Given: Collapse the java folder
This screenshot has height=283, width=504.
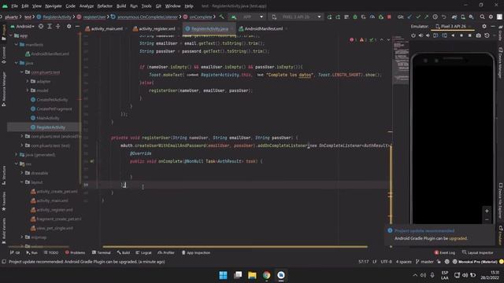Looking at the screenshot, I should pos(17,63).
